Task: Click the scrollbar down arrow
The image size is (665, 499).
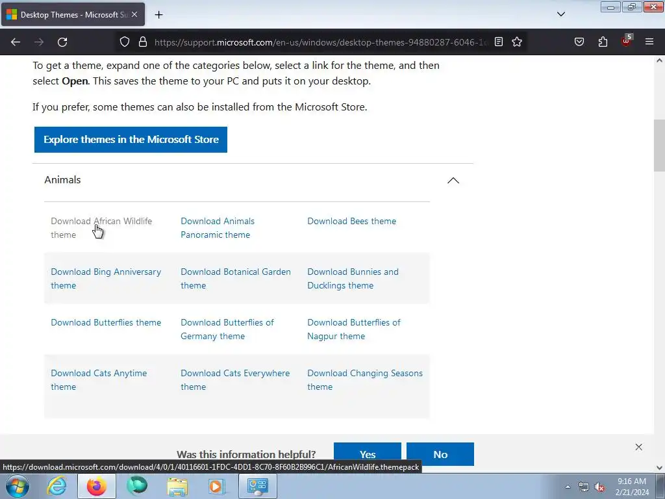Action: (x=659, y=468)
